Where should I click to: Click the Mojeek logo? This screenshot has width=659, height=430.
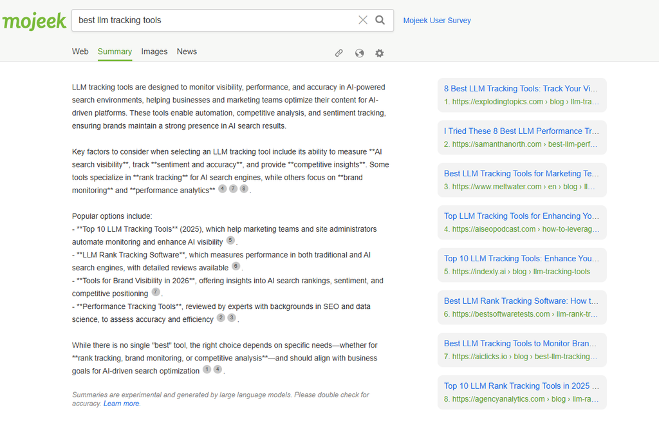(34, 21)
